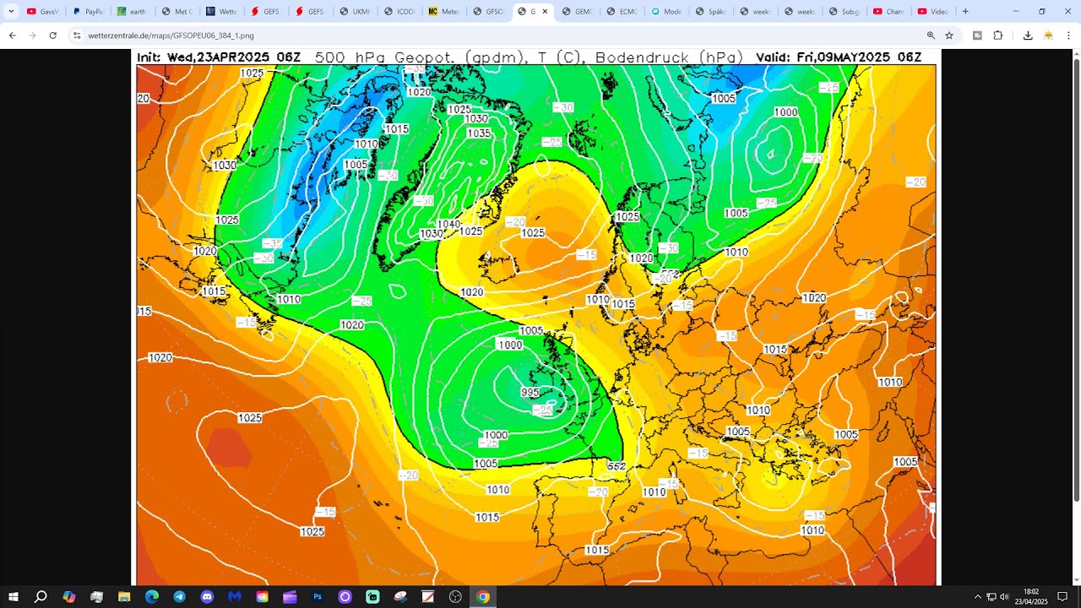1081x608 pixels.
Task: Open the Chrome three-dot menu
Action: [1068, 35]
